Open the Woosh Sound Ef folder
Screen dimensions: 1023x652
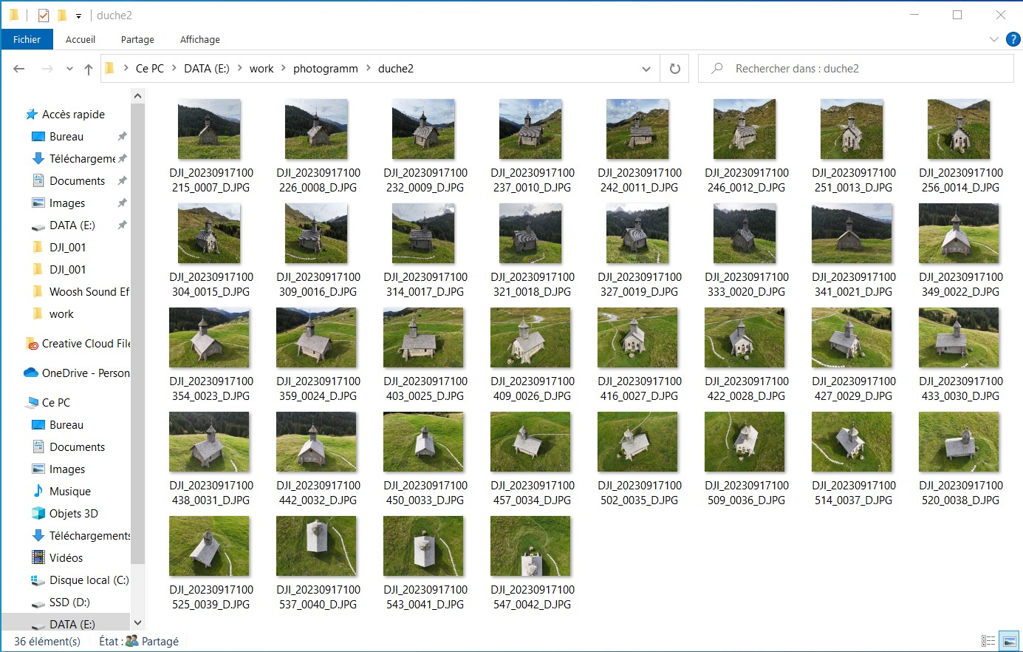pyautogui.click(x=89, y=292)
